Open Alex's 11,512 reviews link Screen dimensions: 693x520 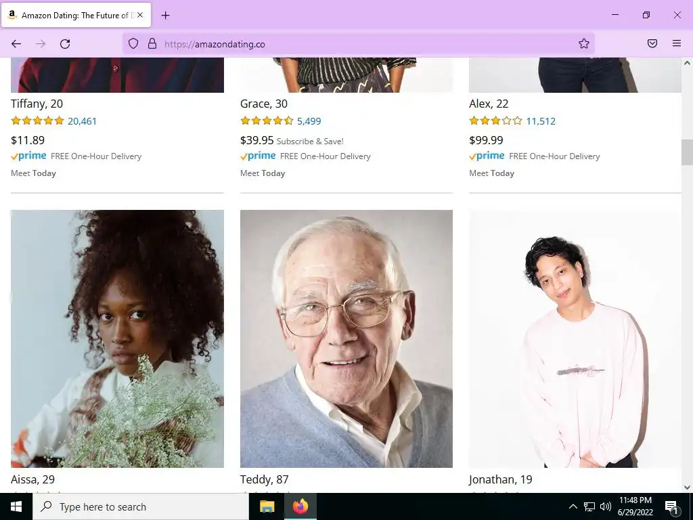click(x=541, y=121)
